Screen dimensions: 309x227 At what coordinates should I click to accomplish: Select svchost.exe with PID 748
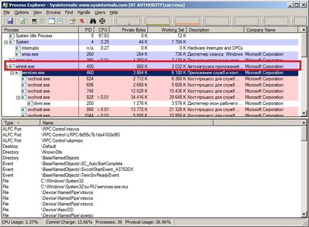[x=150, y=91]
